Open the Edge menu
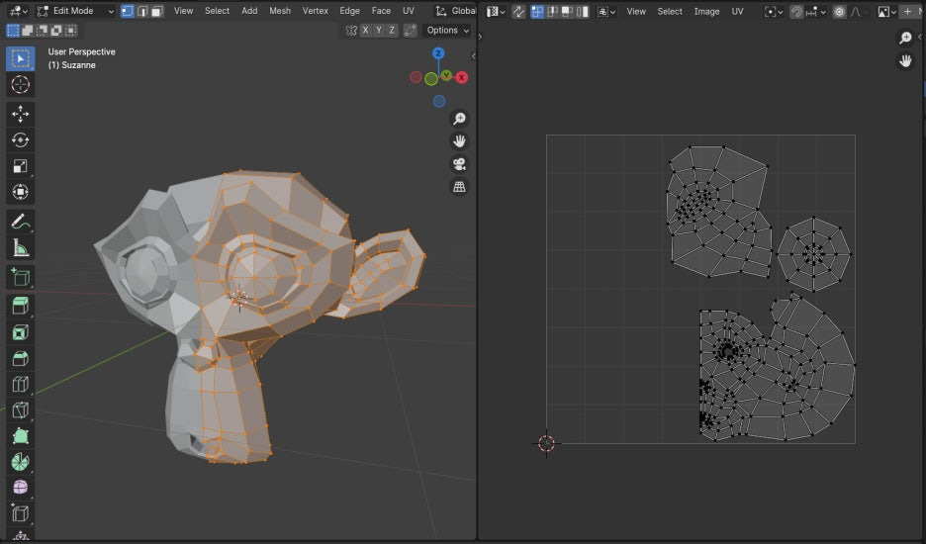Screen dimensions: 926x544 click(x=349, y=11)
